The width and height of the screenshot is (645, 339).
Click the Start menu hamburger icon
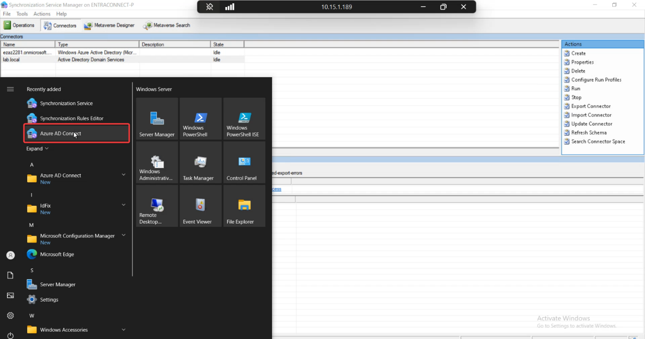10,89
